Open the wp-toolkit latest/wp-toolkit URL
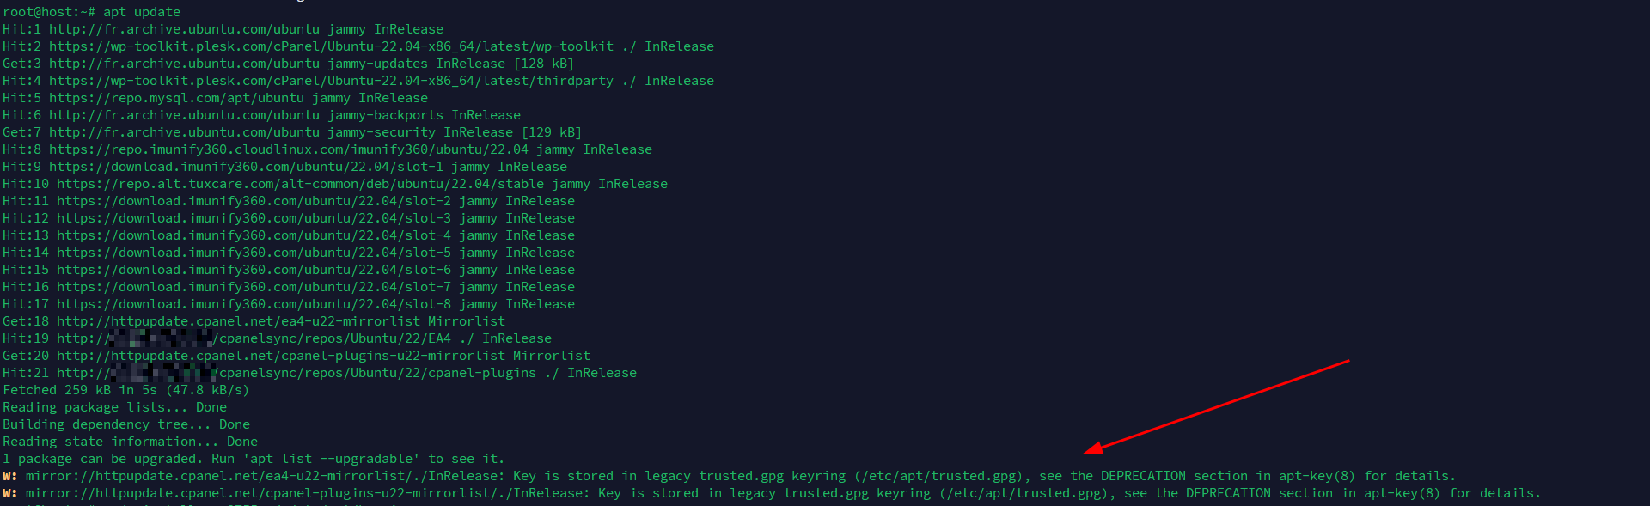1650x506 pixels. point(331,46)
